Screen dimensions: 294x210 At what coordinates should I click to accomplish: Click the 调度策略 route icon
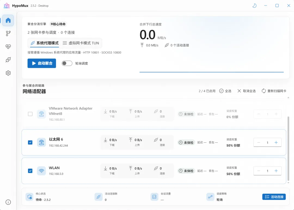[210, 197]
